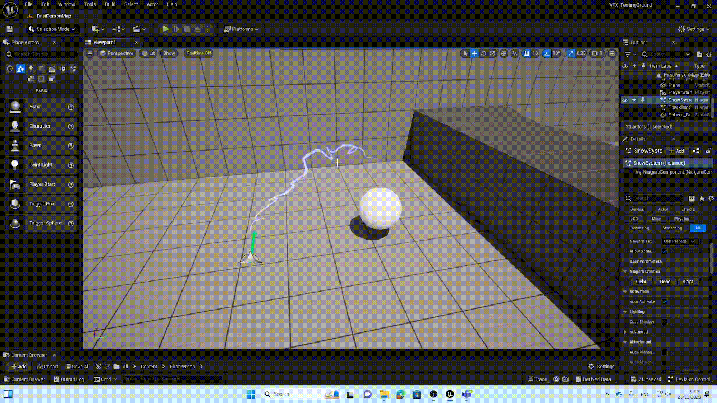Viewport: 717px width, 403px height.
Task: Open the Selection Mode dropdown
Action: (x=52, y=29)
